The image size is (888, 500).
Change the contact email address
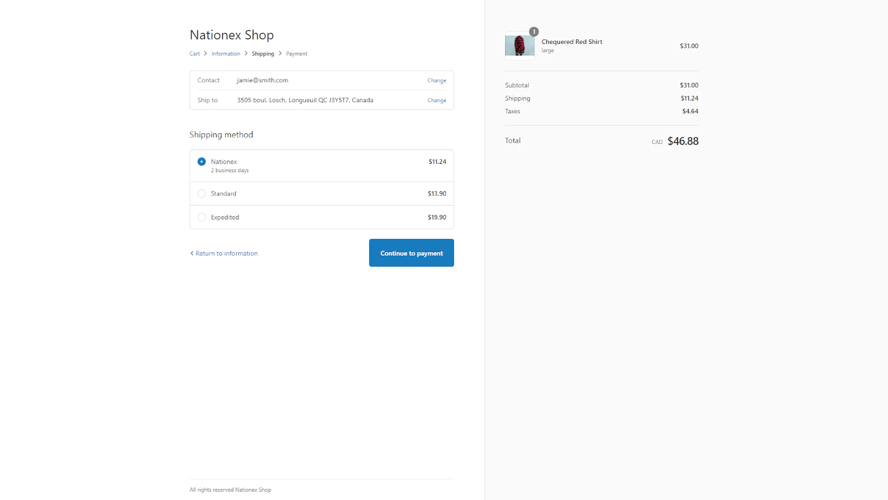[x=437, y=81]
